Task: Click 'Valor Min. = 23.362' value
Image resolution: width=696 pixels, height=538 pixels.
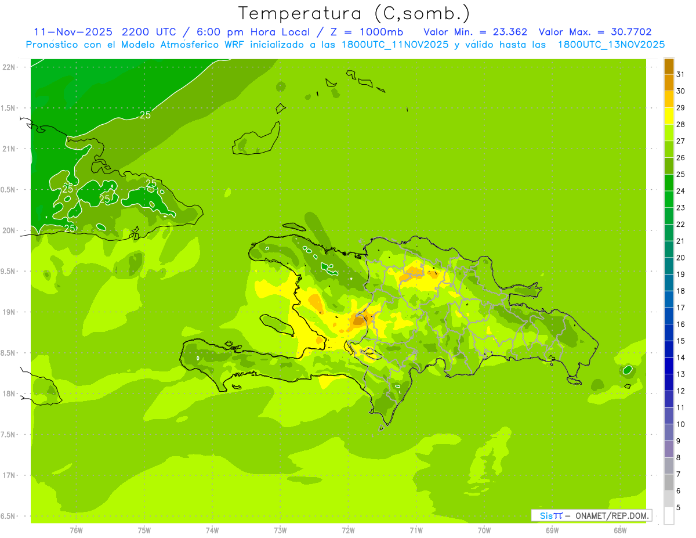Action: pyautogui.click(x=476, y=31)
